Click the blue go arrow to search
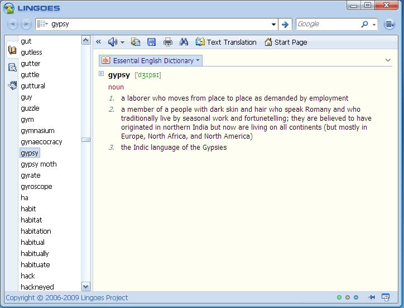404x308 pixels. pos(285,24)
